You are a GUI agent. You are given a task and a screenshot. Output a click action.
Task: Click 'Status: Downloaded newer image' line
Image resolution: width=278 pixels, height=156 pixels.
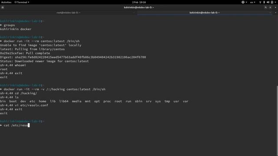point(44,61)
